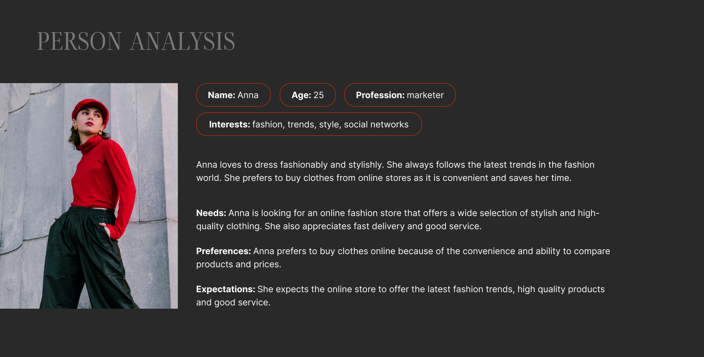Viewport: 704px width, 357px height.
Task: Select the Name: Anna pill
Action: pyautogui.click(x=233, y=95)
